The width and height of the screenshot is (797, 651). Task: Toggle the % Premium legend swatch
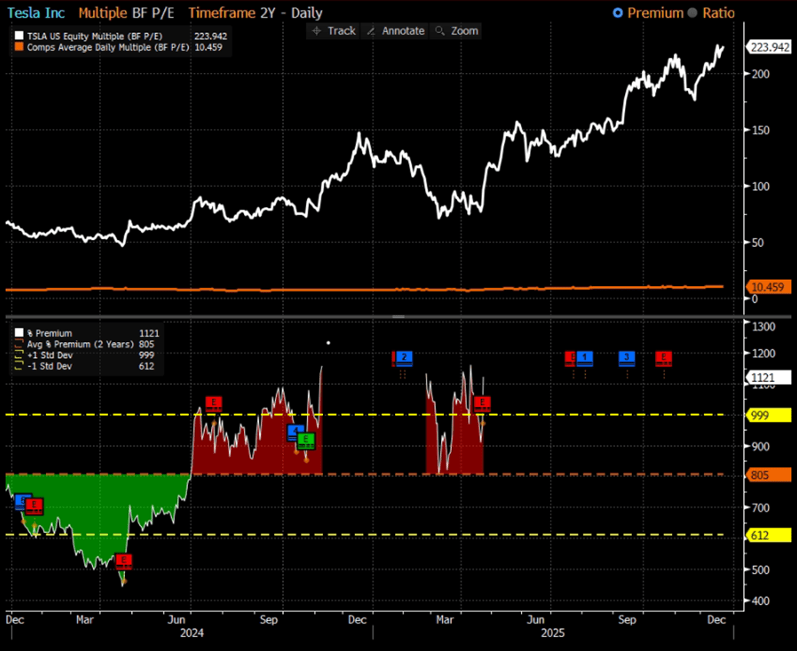19,333
